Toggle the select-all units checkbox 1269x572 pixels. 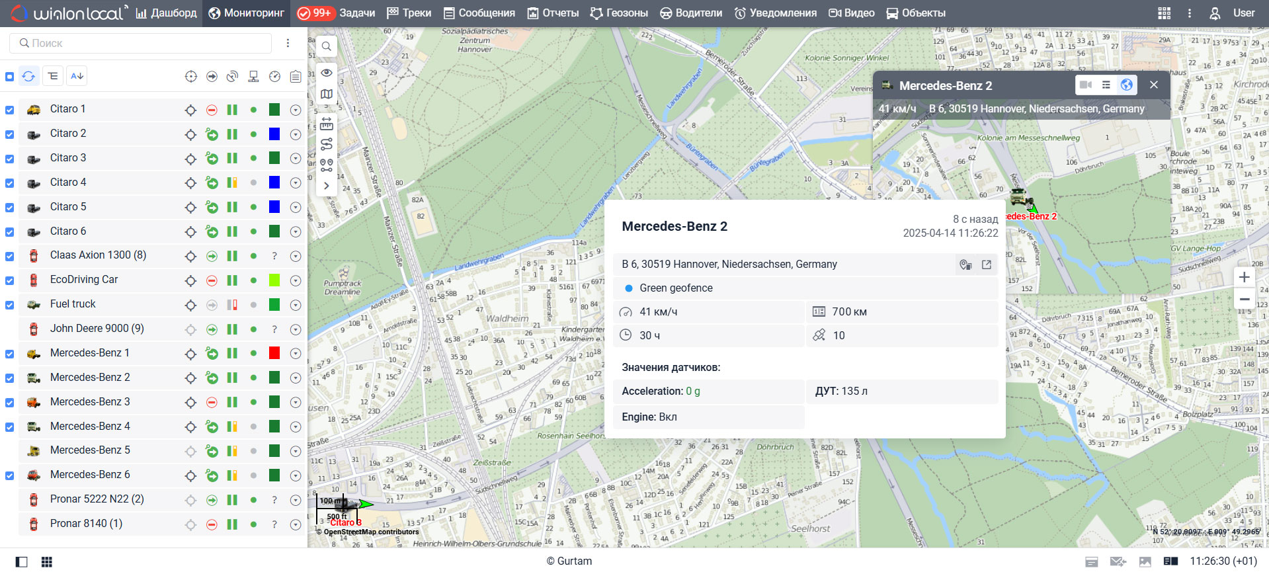tap(10, 77)
